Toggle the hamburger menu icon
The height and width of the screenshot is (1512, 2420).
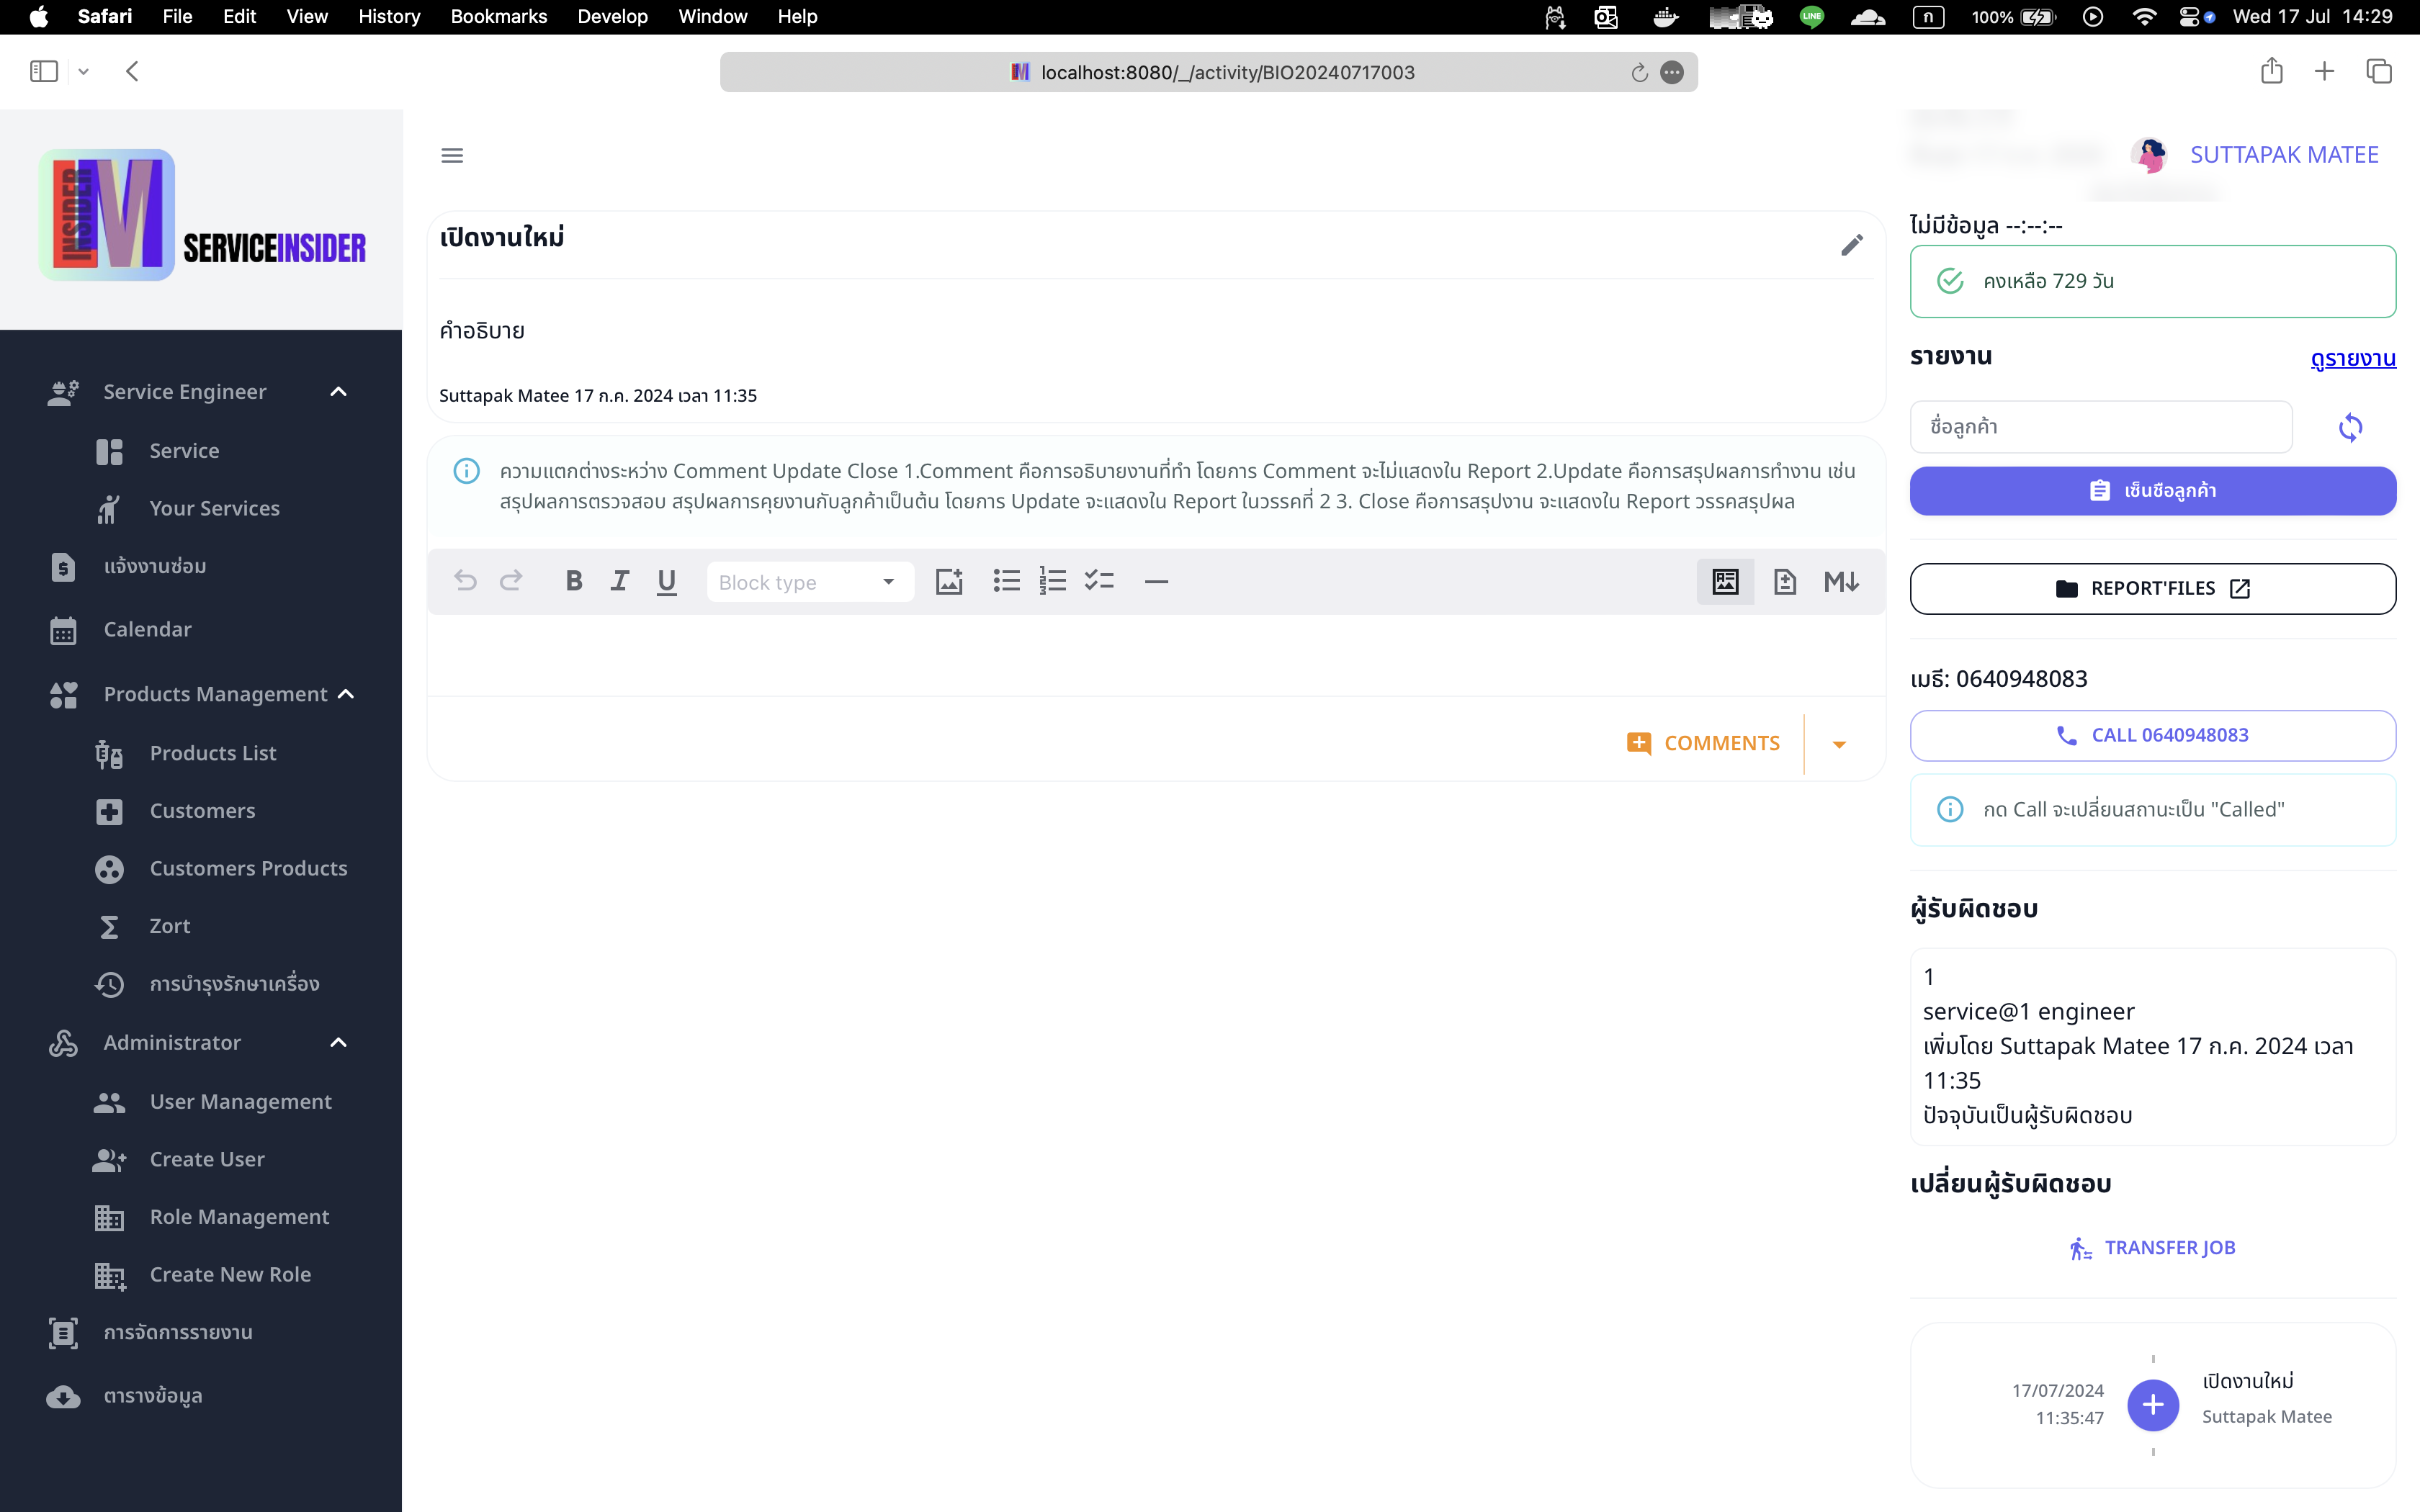[x=452, y=156]
